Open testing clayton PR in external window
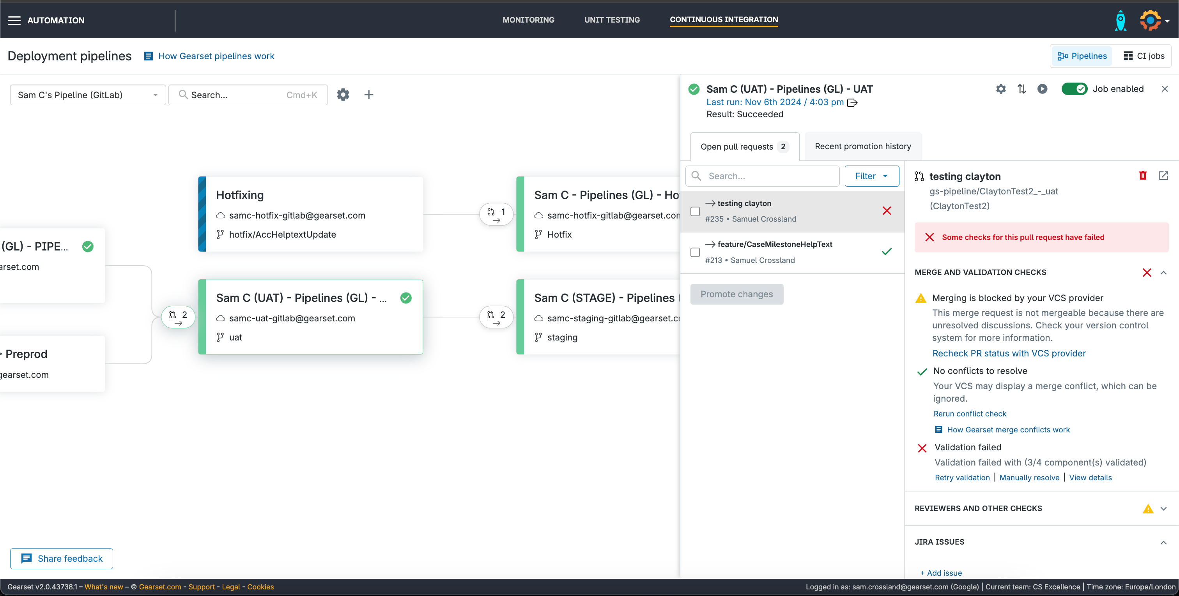The width and height of the screenshot is (1179, 596). [1163, 176]
